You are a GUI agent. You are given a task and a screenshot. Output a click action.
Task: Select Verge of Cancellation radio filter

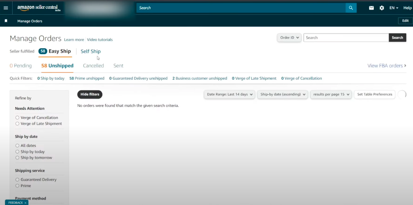coord(17,118)
